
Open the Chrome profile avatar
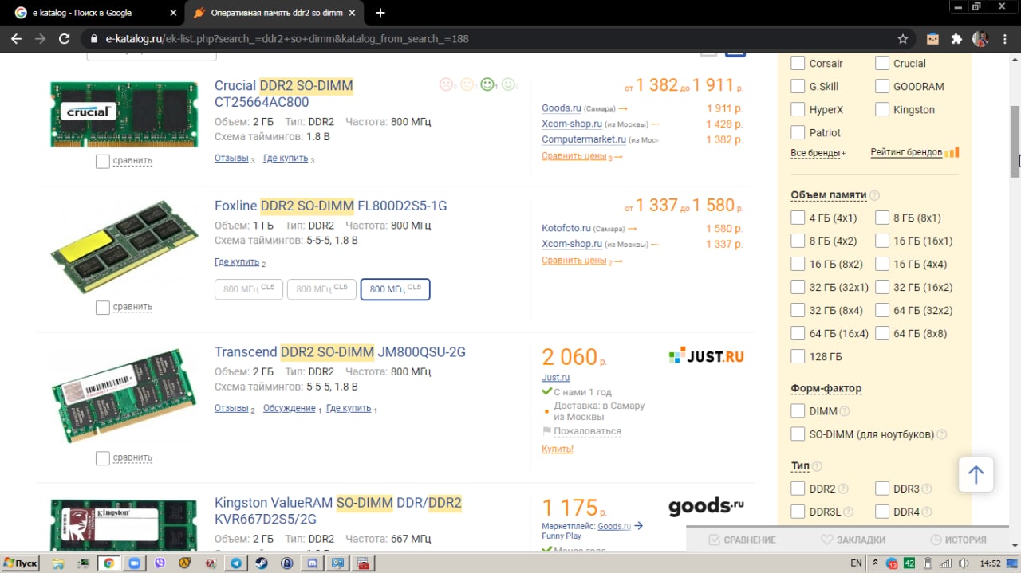click(980, 38)
